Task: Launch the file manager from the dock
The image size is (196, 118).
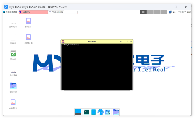Action: 93,112
